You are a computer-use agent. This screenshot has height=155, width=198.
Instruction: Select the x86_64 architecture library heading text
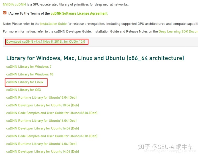95,58
